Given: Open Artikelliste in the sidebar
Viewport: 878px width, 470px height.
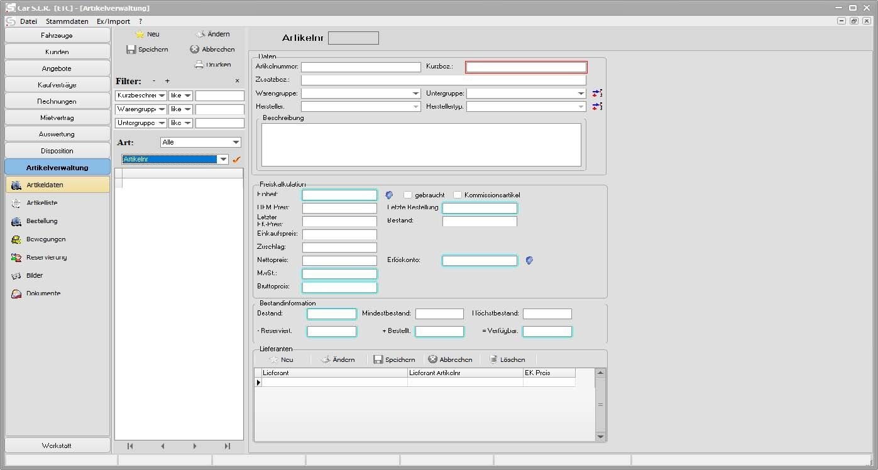Looking at the screenshot, I should point(41,203).
